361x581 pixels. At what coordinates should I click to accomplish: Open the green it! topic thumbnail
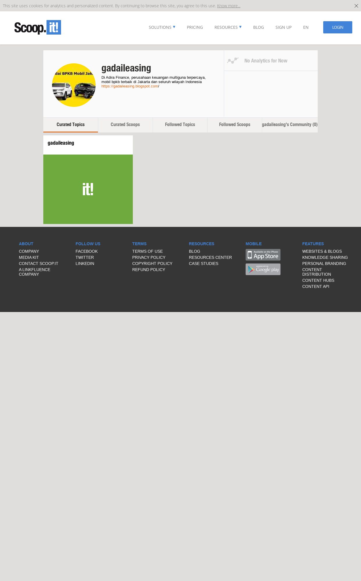88,189
